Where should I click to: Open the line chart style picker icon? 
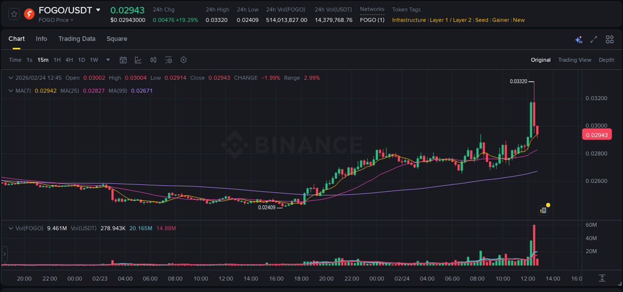tap(138, 59)
